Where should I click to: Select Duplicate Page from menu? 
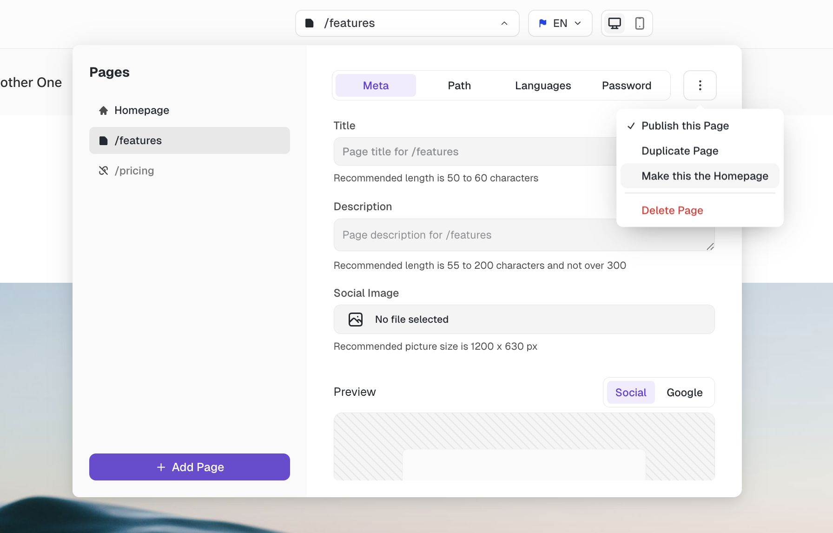click(680, 151)
